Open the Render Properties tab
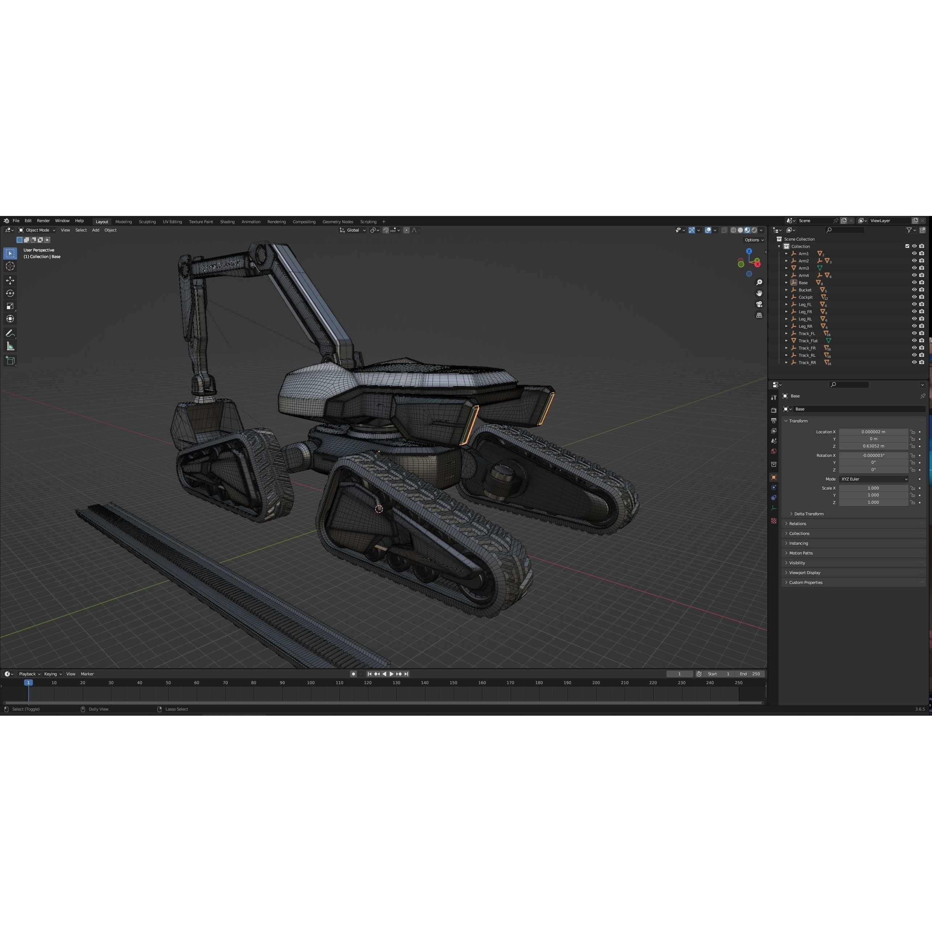 (774, 409)
